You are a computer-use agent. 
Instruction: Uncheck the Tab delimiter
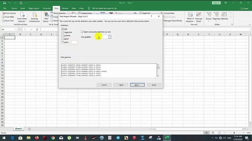click(63, 29)
